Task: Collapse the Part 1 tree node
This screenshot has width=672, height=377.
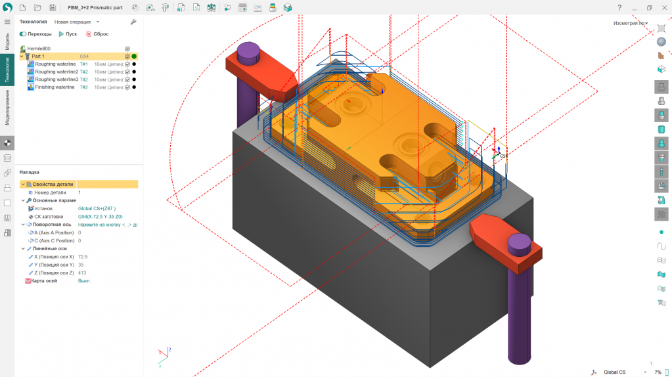Action: pyautogui.click(x=22, y=56)
